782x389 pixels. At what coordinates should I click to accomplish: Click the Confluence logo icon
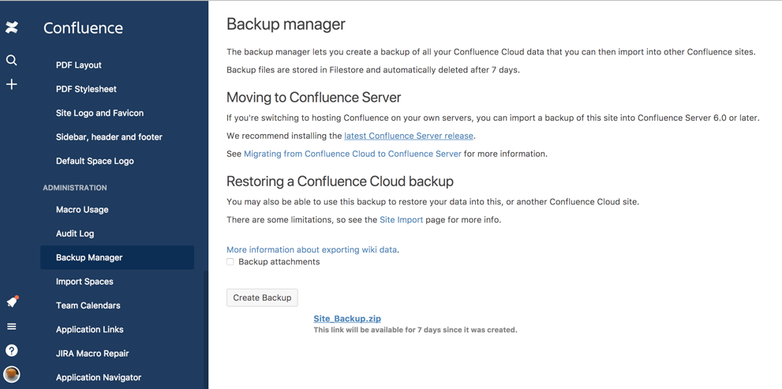12,28
